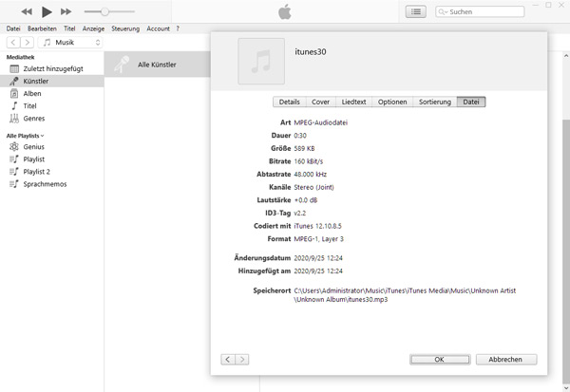This screenshot has height=392, width=570.
Task: Click the Genius atom icon
Action: pos(14,147)
